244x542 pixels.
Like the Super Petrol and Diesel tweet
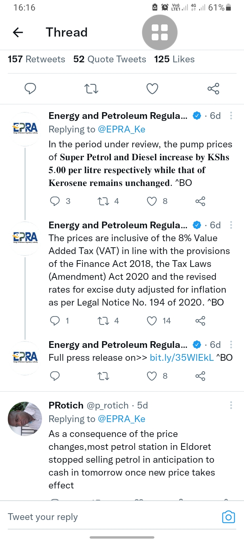click(152, 201)
